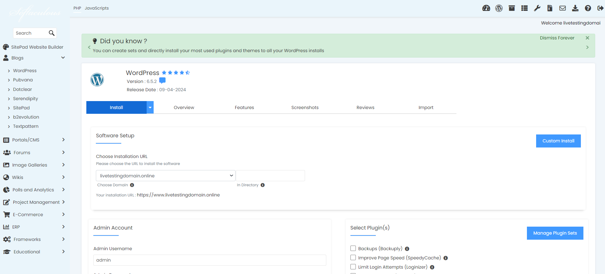
Task: Click the WordPress star rating
Action: [x=176, y=72]
